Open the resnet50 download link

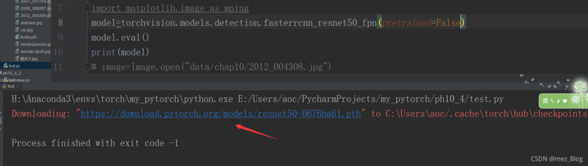tap(220, 114)
